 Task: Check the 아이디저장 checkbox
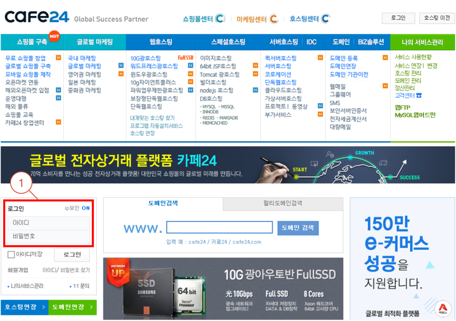click(x=11, y=255)
